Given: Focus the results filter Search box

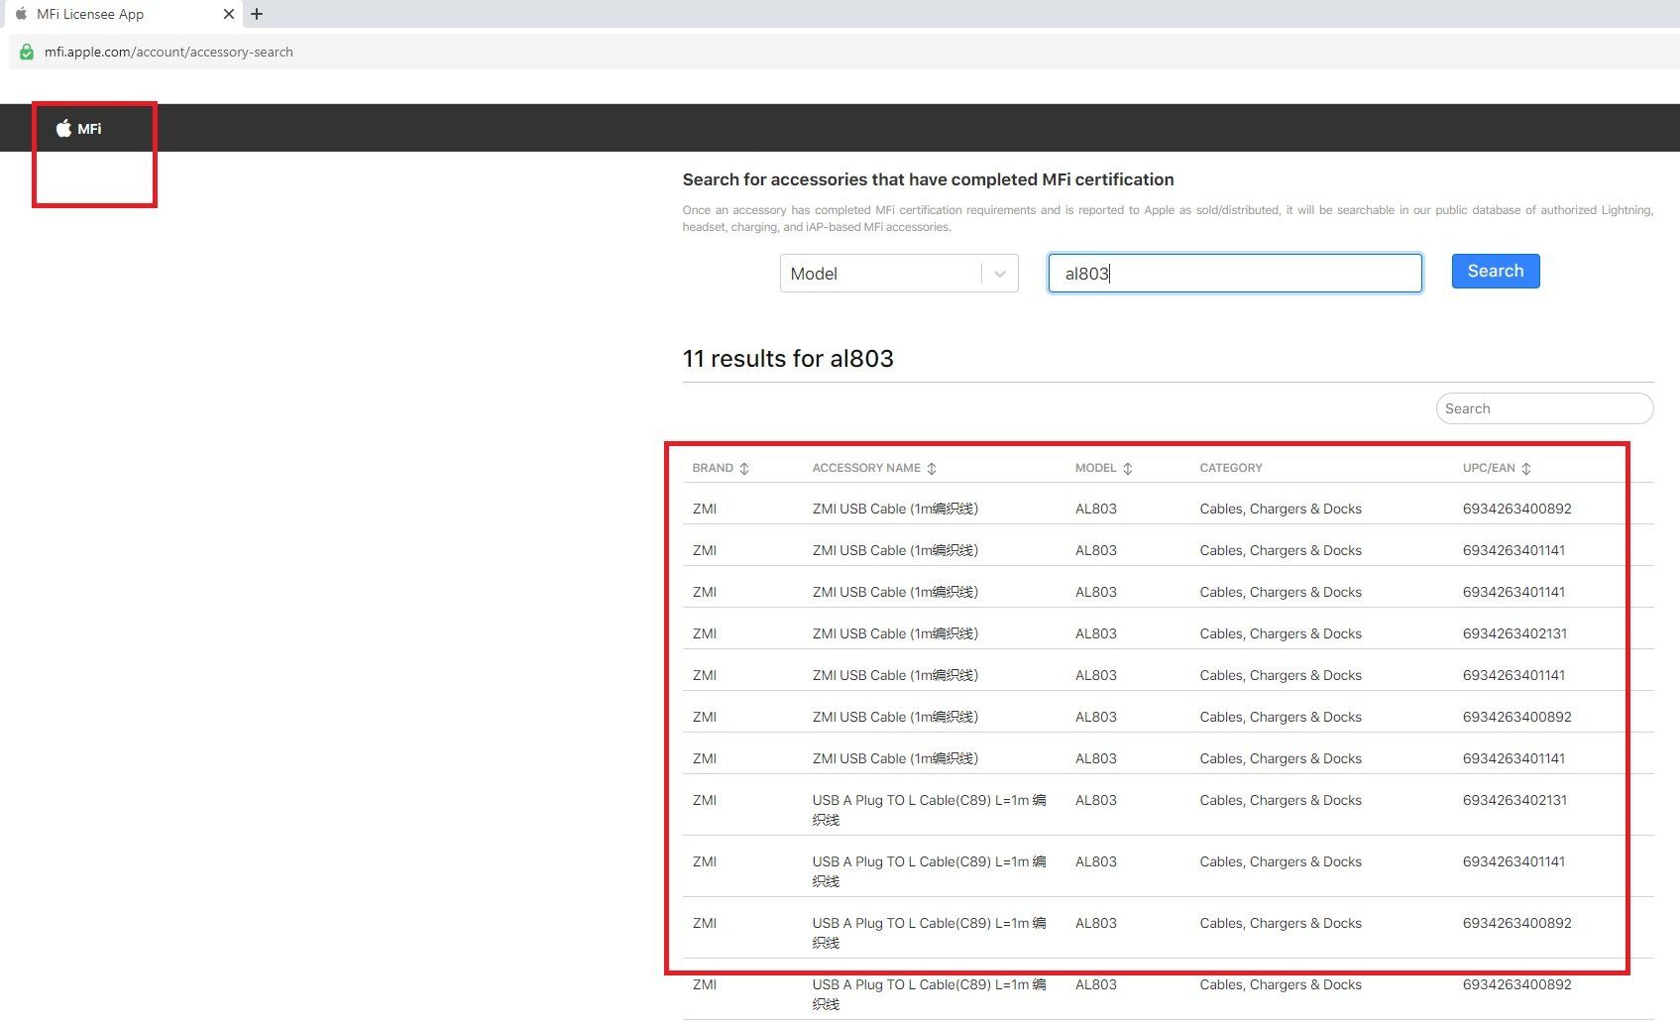Looking at the screenshot, I should coord(1543,408).
